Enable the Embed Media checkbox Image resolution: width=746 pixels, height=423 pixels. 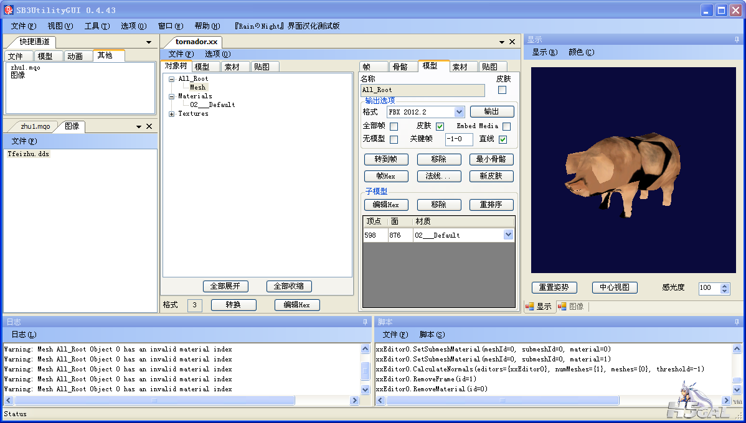(x=507, y=126)
